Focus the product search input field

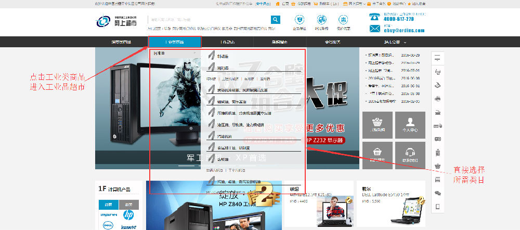(x=209, y=20)
